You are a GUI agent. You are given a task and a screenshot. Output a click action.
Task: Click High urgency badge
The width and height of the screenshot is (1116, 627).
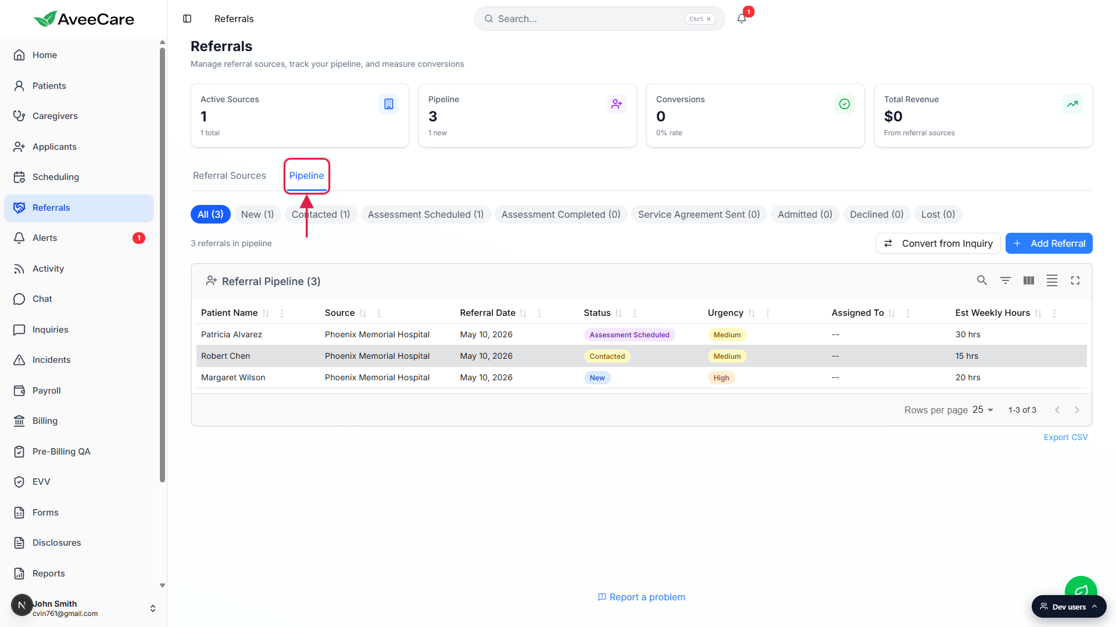[721, 378]
